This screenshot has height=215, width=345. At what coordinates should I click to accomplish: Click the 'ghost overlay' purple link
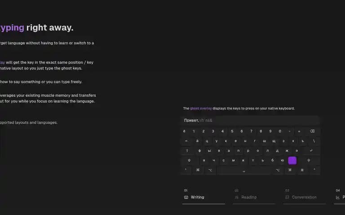click(x=201, y=108)
